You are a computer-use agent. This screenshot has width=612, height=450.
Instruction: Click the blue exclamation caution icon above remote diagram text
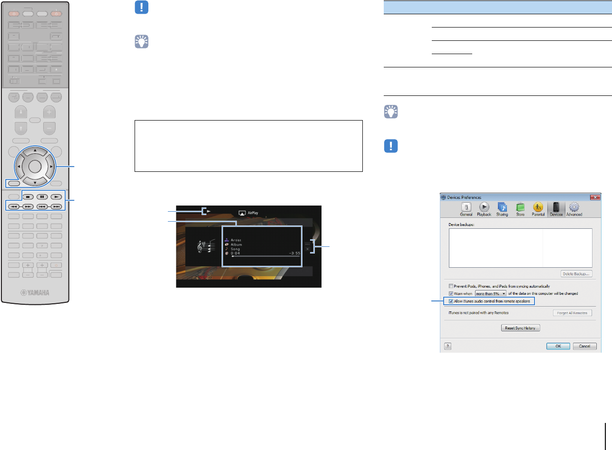(141, 7)
